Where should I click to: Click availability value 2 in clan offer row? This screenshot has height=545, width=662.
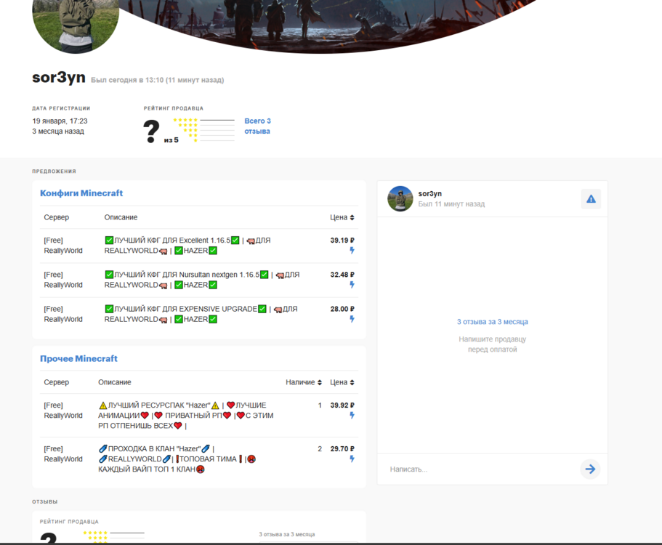(320, 448)
